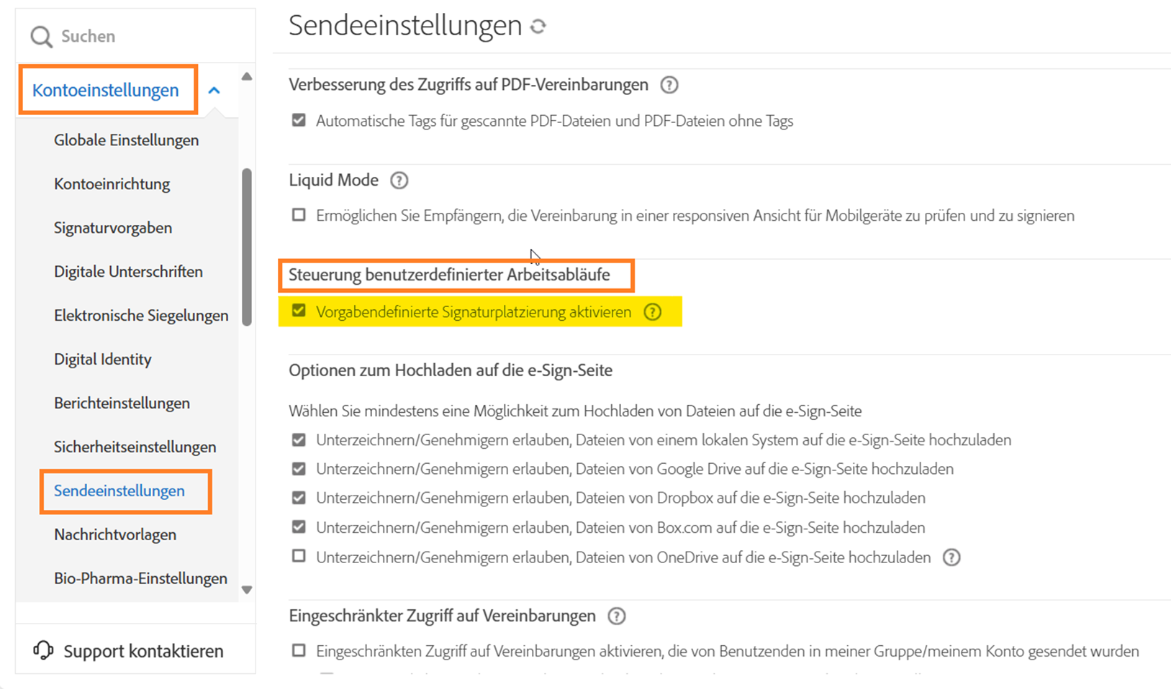
Task: Show help for Vorgabendefinierte Signaturplatzierung aktivieren
Action: tap(652, 312)
